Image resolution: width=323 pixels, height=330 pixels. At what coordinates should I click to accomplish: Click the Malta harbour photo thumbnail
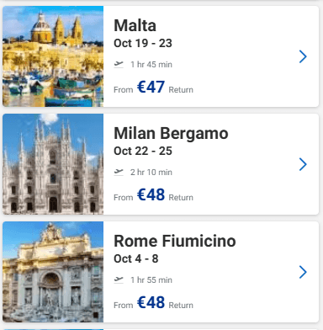pos(53,56)
